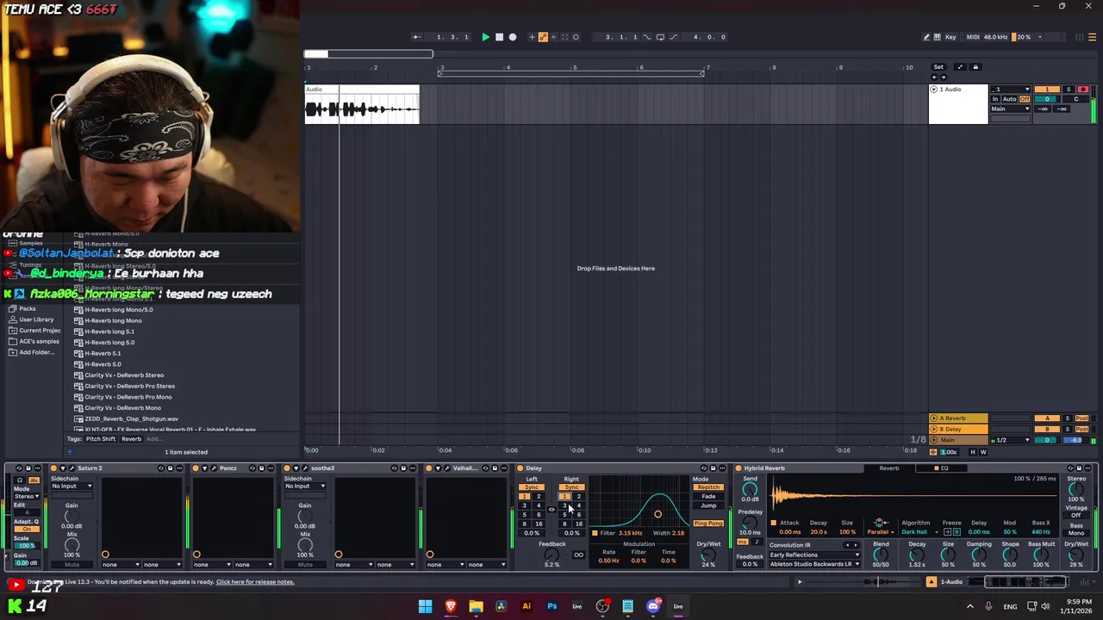Image resolution: width=1103 pixels, height=620 pixels.
Task: Toggle Delay Left Sync button
Action: coord(531,487)
